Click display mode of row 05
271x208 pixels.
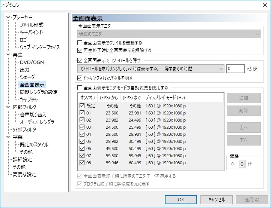click(x=166, y=141)
